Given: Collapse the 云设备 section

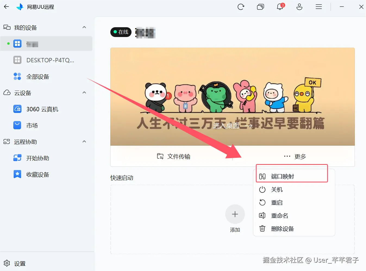Looking at the screenshot, I should tap(84, 93).
